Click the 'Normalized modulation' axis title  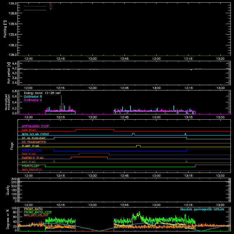[x=7, y=102]
